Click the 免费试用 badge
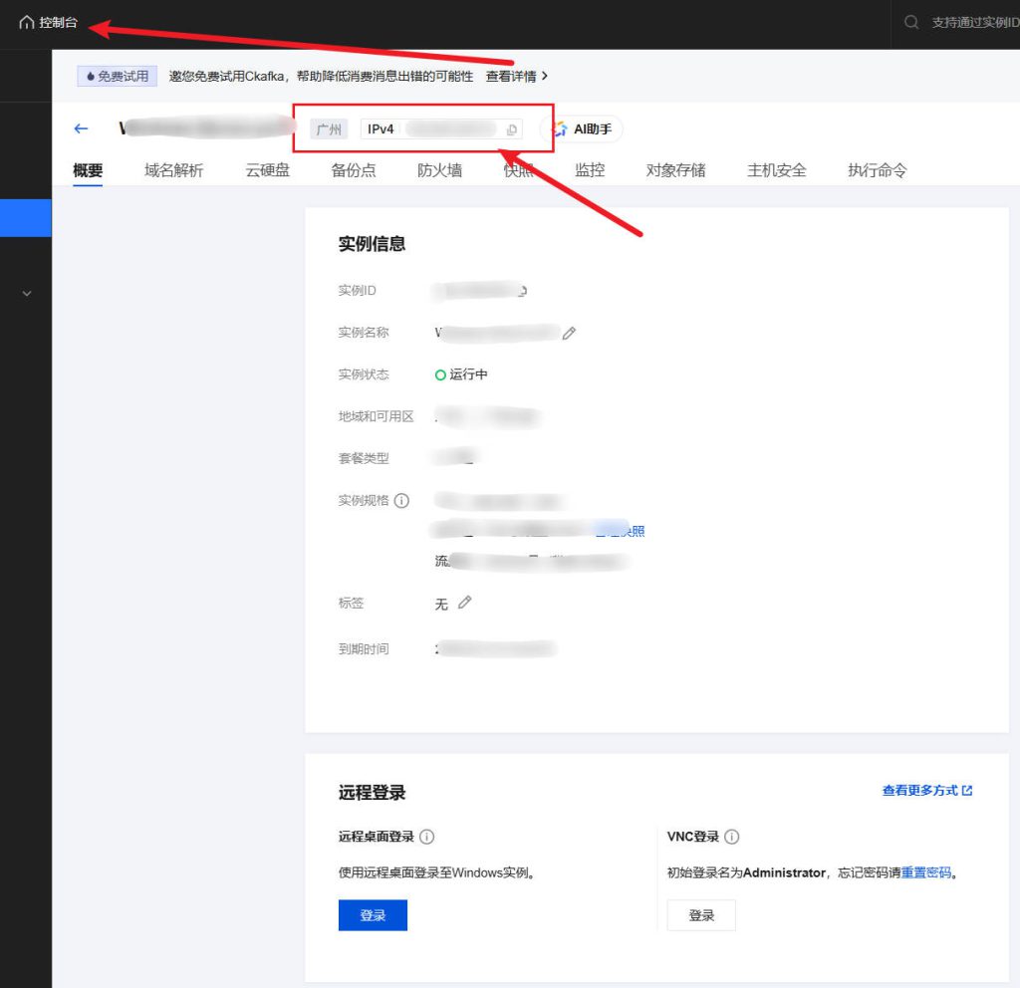 click(118, 76)
